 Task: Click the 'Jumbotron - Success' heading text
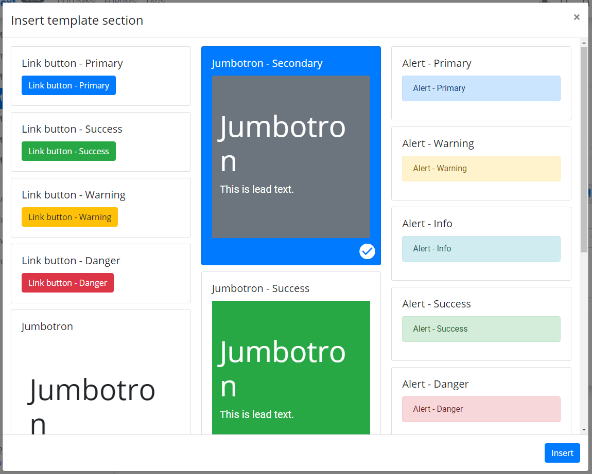[x=260, y=288]
